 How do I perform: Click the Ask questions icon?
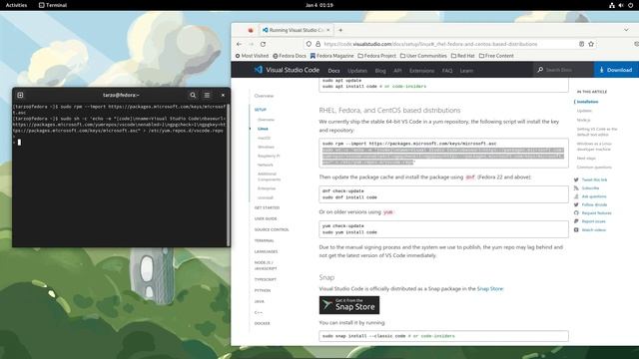(576, 196)
